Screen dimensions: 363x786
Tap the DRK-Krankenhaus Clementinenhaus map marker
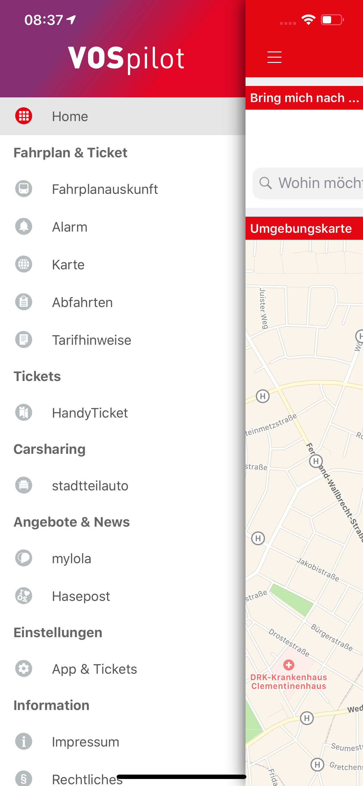[x=288, y=665]
